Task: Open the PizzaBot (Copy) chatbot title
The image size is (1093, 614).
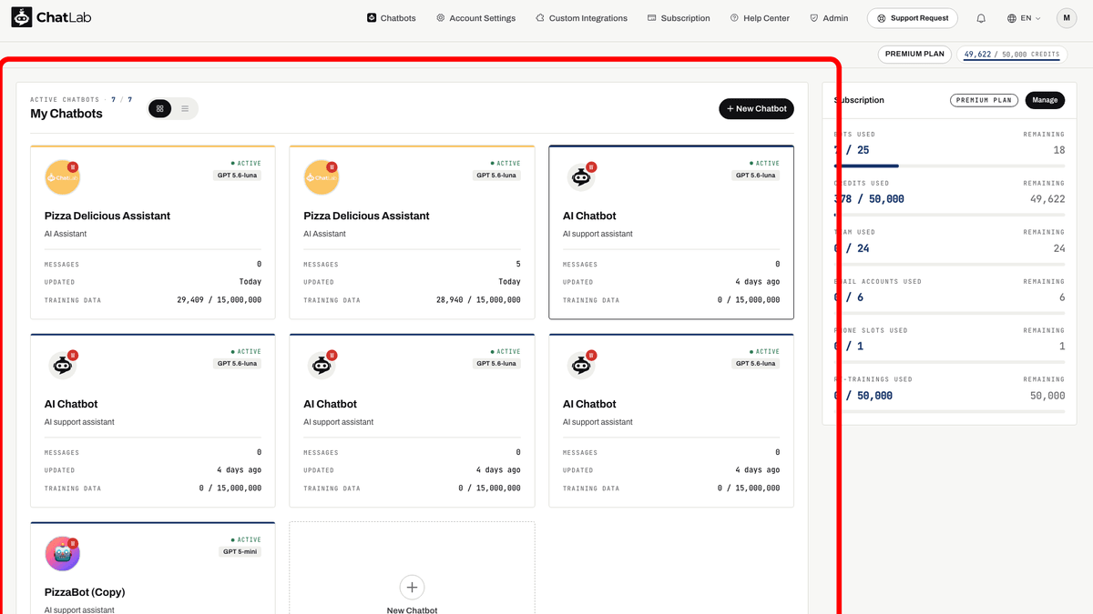Action: pos(85,592)
